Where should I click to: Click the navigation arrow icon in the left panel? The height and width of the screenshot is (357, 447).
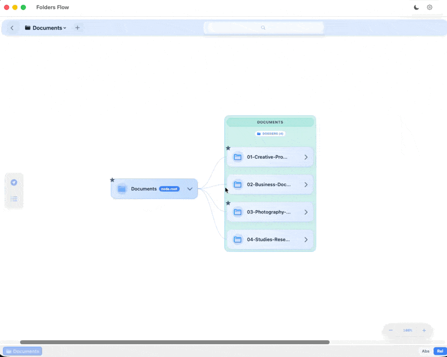14,182
